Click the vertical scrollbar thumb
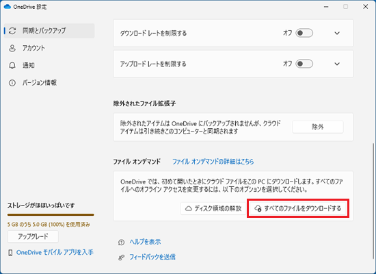This screenshot has height=274, width=376. tap(373, 201)
